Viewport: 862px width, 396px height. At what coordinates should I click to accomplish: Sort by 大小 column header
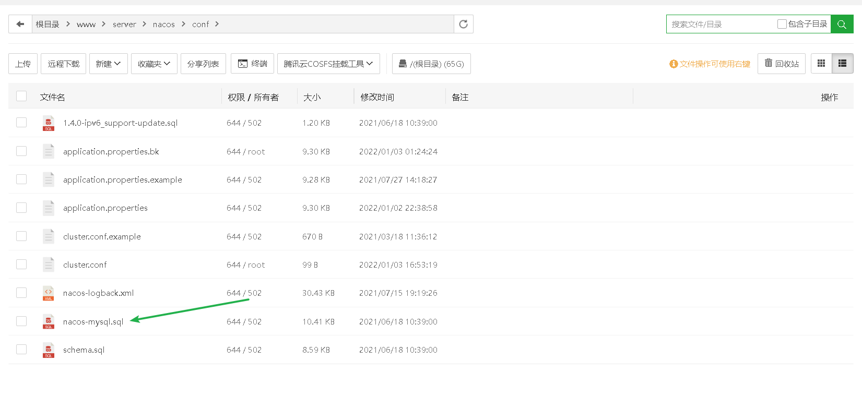tap(312, 97)
